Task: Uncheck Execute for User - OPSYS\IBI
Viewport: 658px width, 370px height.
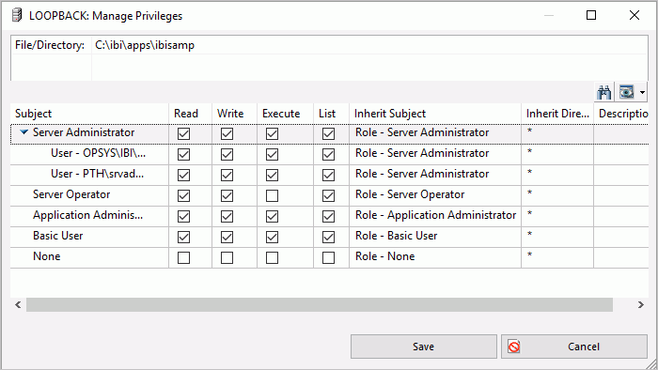Action: [x=272, y=154]
